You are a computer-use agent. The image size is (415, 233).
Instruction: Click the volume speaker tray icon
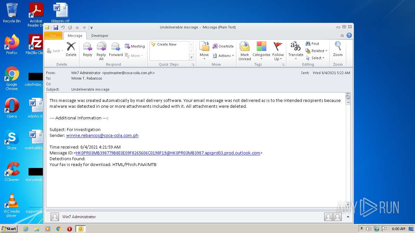pos(369,229)
